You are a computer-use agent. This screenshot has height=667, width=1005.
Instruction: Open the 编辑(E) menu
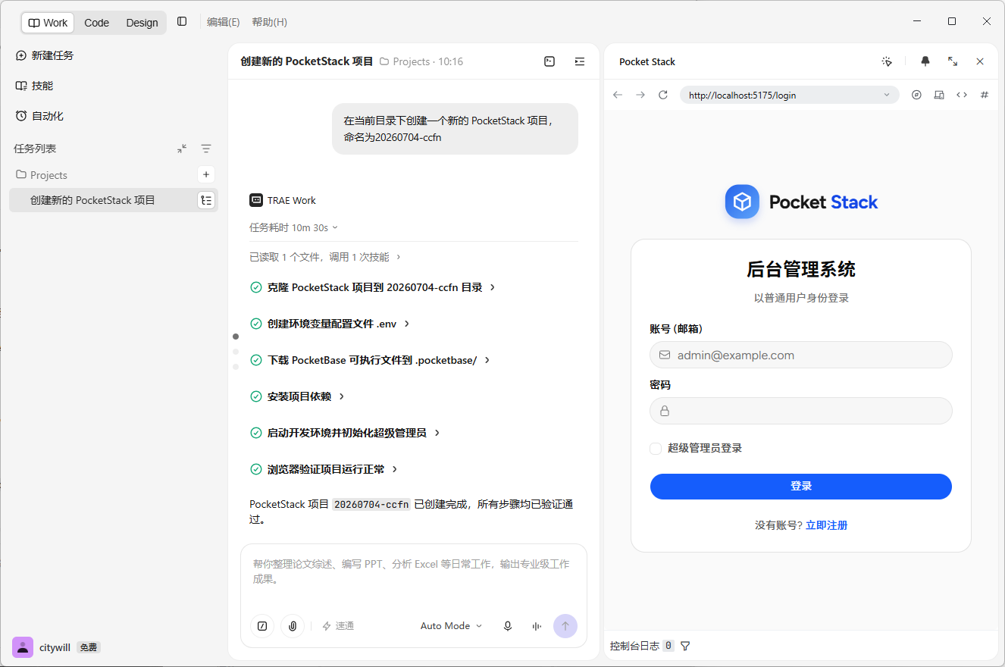tap(223, 22)
